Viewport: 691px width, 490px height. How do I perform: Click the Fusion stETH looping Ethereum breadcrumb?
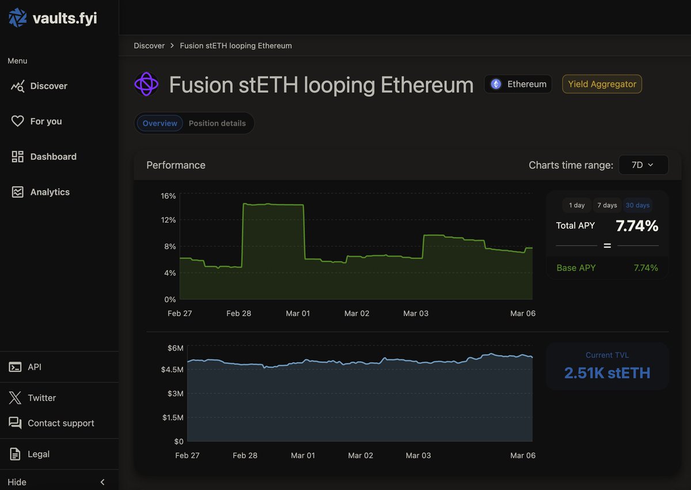click(236, 46)
